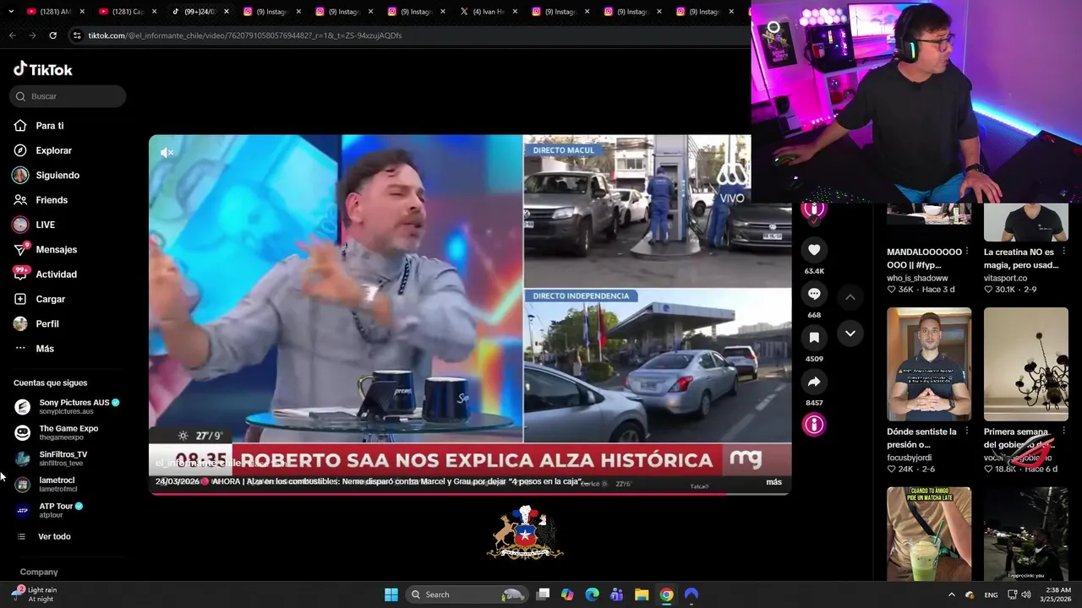Seek on the red video progress bar
This screenshot has width=1082, height=608.
click(470, 493)
